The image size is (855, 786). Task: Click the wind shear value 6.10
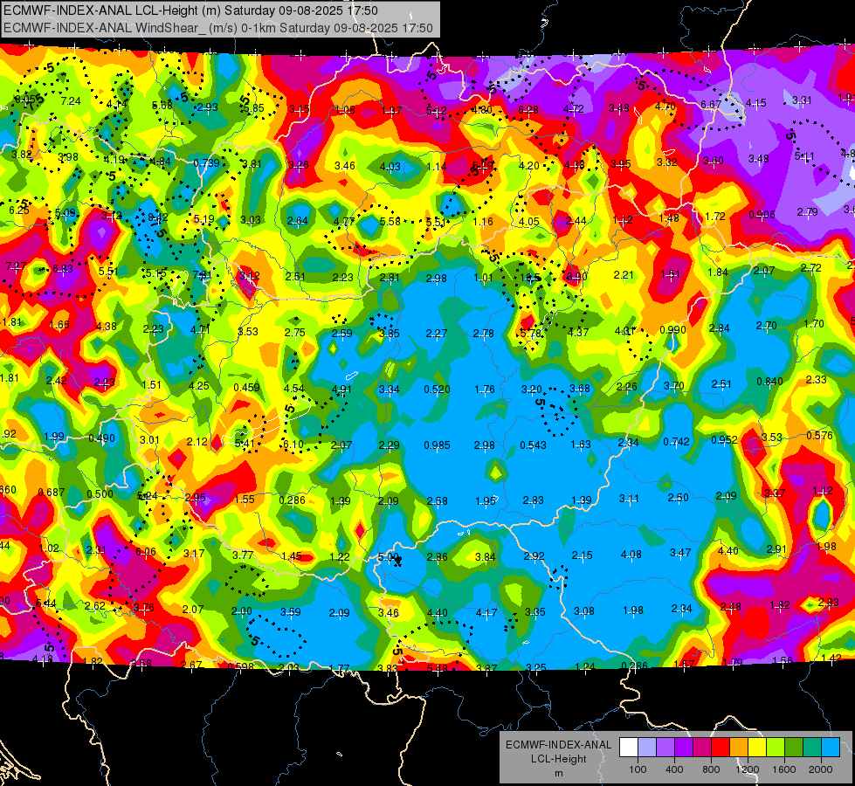click(x=293, y=444)
